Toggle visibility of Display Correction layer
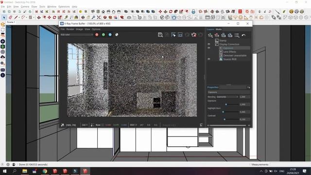The height and width of the screenshot is (175, 311). pyautogui.click(x=208, y=44)
